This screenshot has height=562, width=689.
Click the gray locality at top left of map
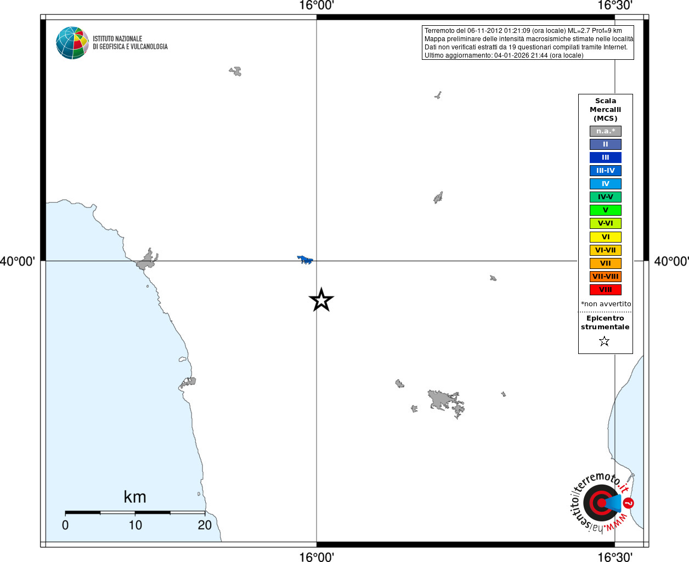click(x=235, y=71)
